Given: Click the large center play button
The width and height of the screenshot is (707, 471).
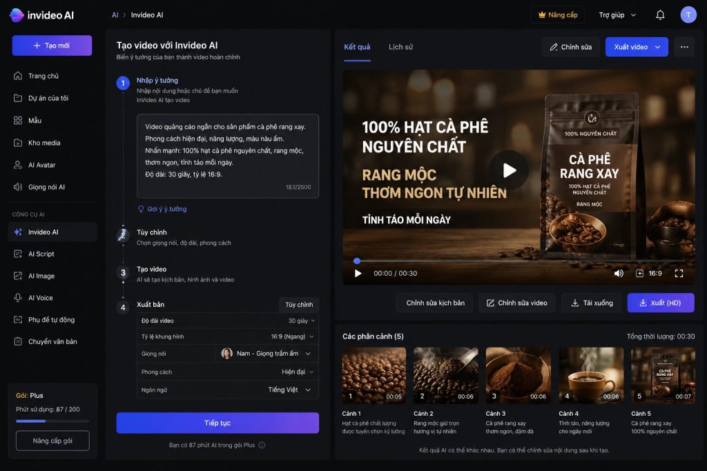Looking at the screenshot, I should [509, 170].
